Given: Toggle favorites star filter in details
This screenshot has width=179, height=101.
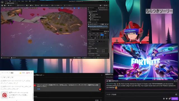Looking at the screenshot, I should point(107,31).
